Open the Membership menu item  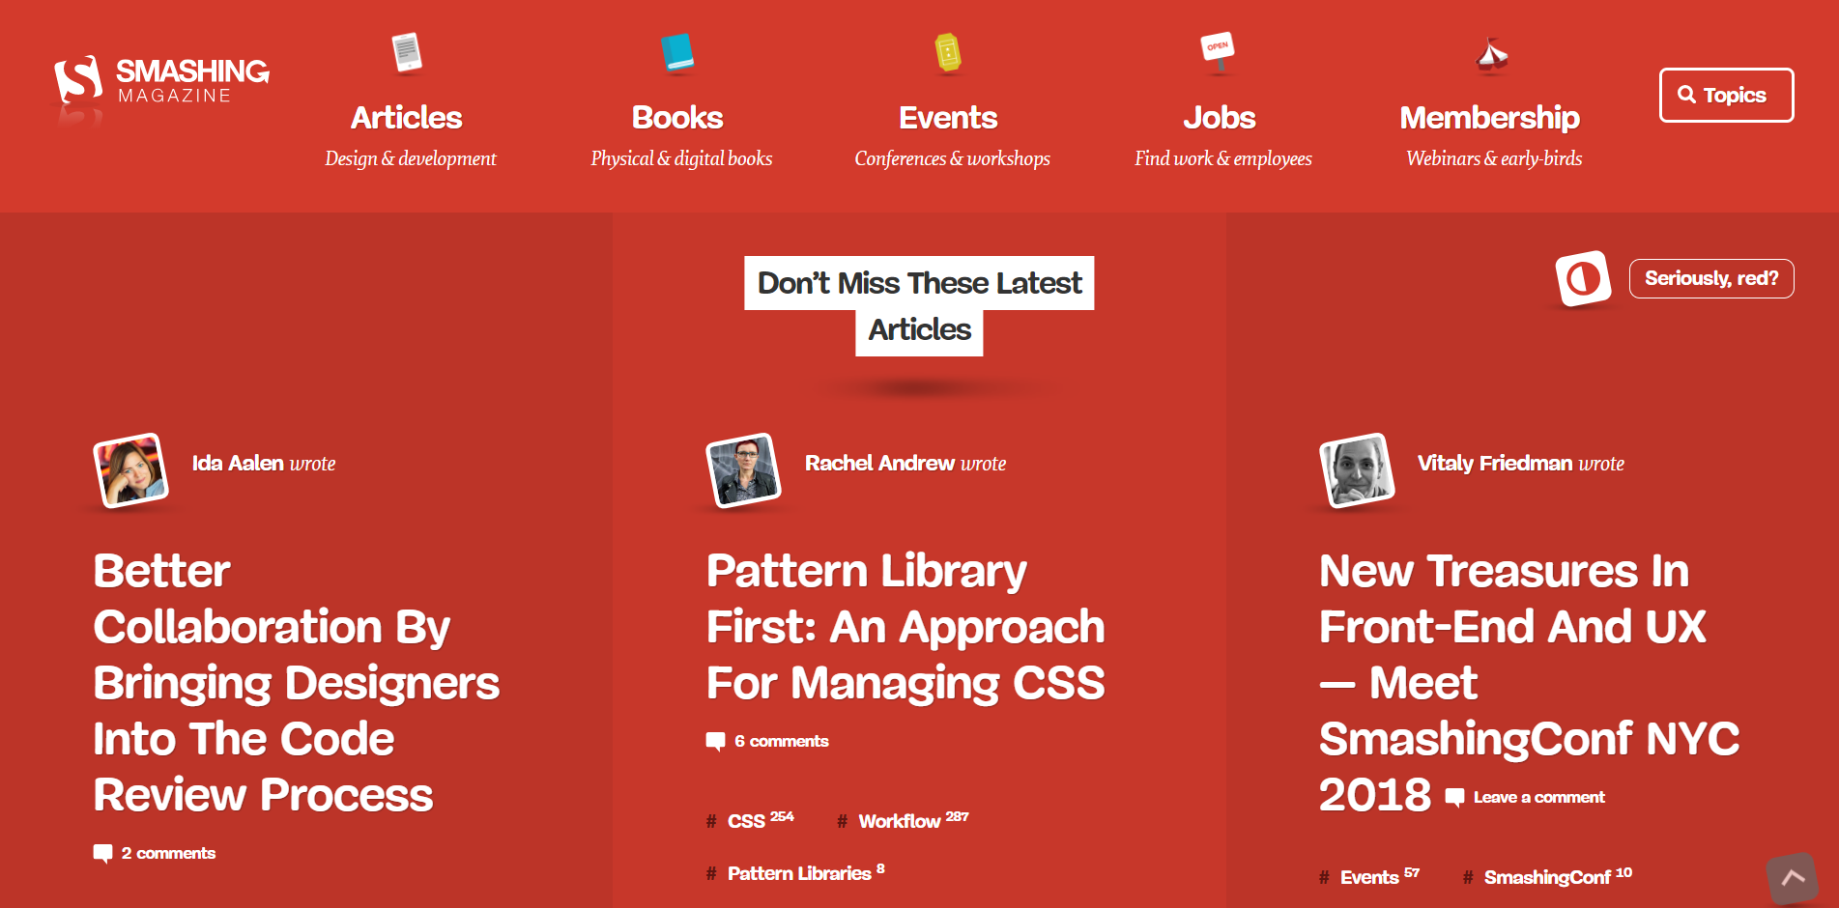[x=1490, y=118]
